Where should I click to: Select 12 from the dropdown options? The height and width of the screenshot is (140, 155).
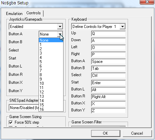coord(51,92)
